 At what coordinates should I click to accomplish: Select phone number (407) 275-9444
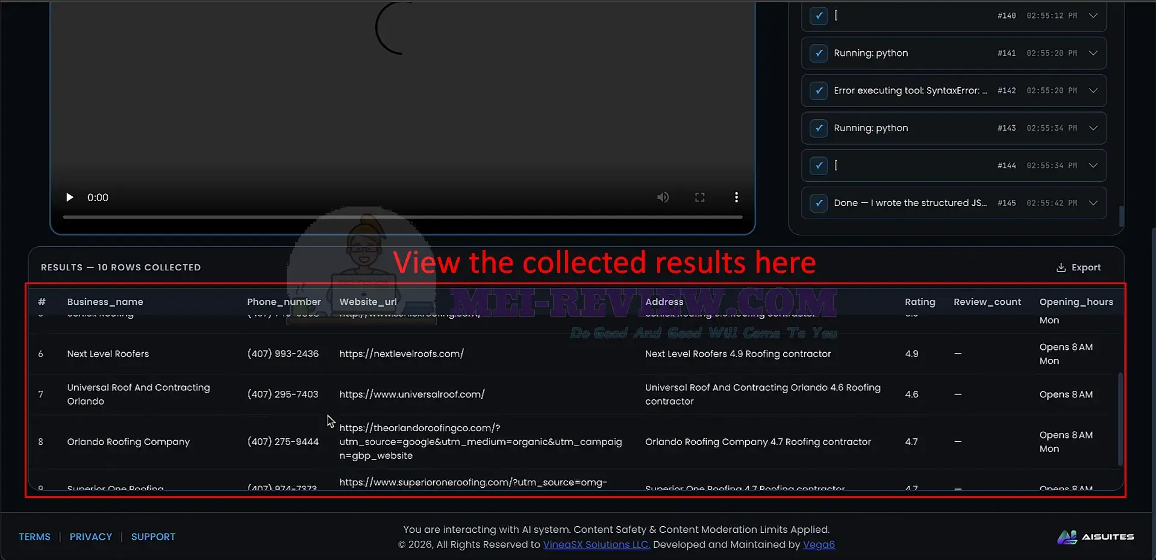pos(283,441)
